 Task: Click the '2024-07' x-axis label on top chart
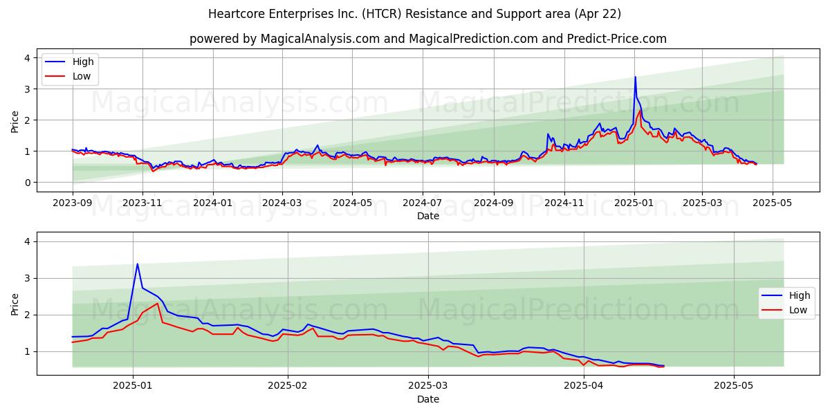tap(423, 204)
